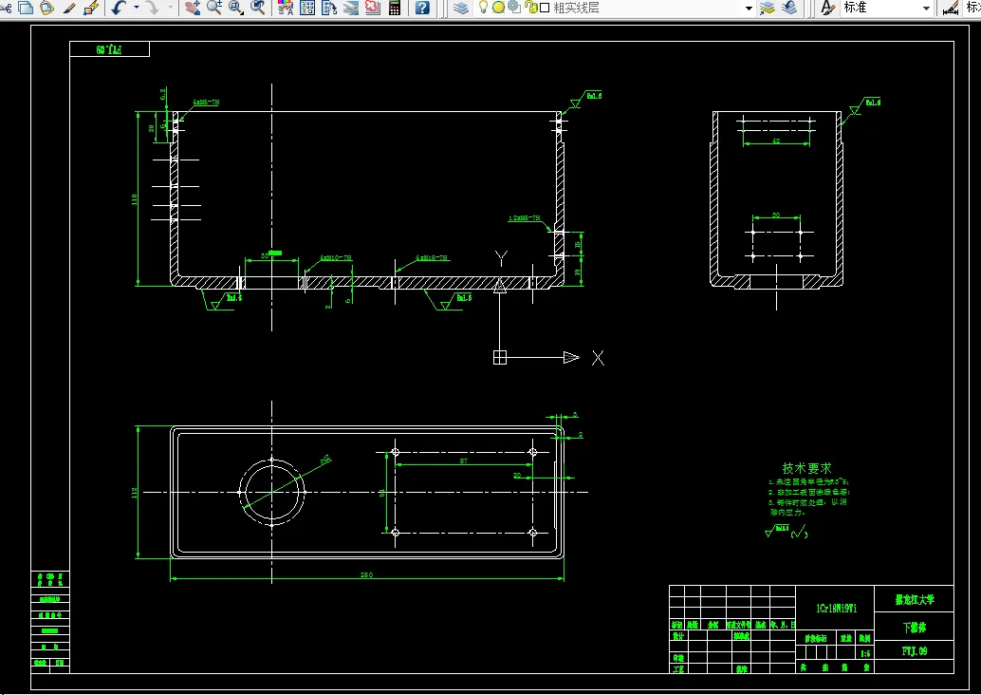Screen dimensions: 981x695
Task: Open the Layer Properties Manager icon
Action: [461, 8]
